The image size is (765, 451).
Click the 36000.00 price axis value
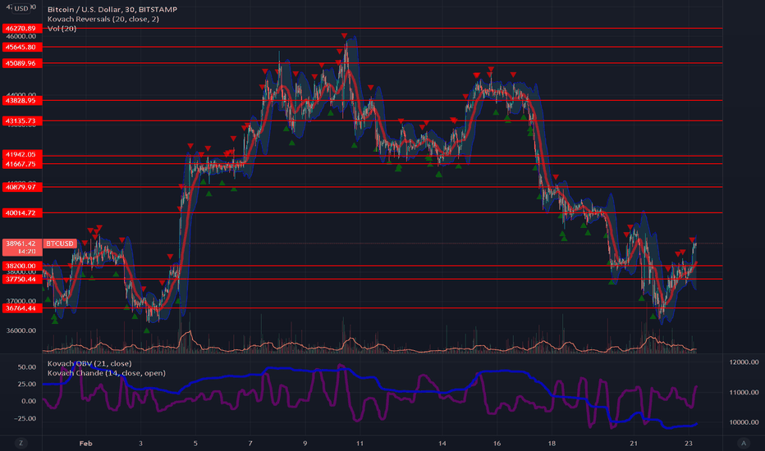pos(21,330)
